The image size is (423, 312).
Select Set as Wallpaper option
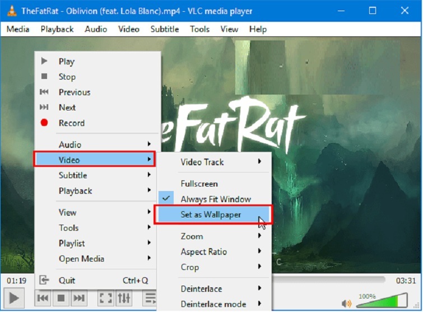[211, 215]
